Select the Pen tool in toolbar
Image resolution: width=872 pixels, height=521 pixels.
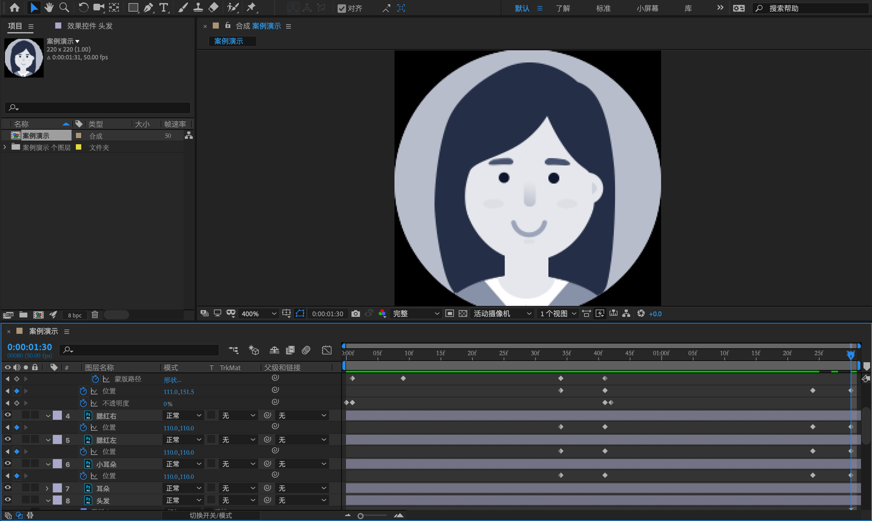[148, 8]
